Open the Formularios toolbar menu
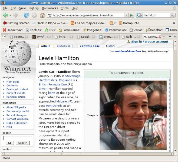Screen dimensions: 178x162 70,30
